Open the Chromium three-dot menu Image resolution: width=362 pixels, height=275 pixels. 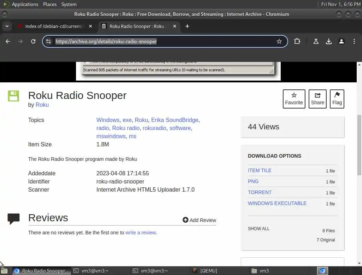(x=354, y=41)
